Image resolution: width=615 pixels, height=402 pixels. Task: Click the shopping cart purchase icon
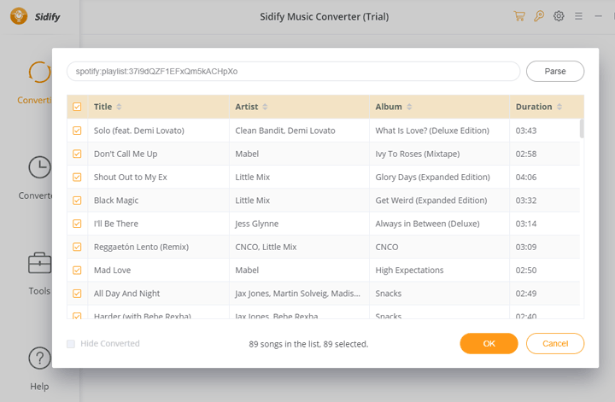[519, 16]
